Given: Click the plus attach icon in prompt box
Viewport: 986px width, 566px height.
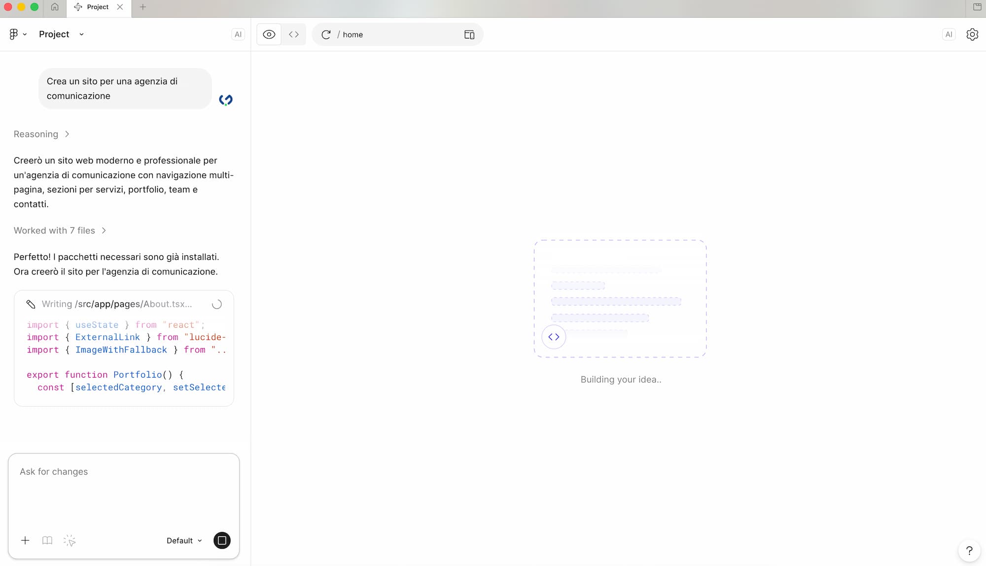Looking at the screenshot, I should point(25,540).
